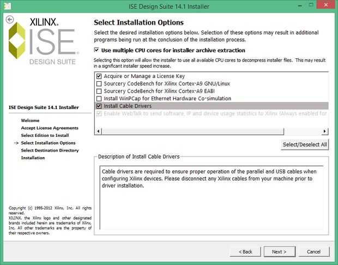Click the Select/Deselect All button
This screenshot has height=265, width=338.
point(305,144)
